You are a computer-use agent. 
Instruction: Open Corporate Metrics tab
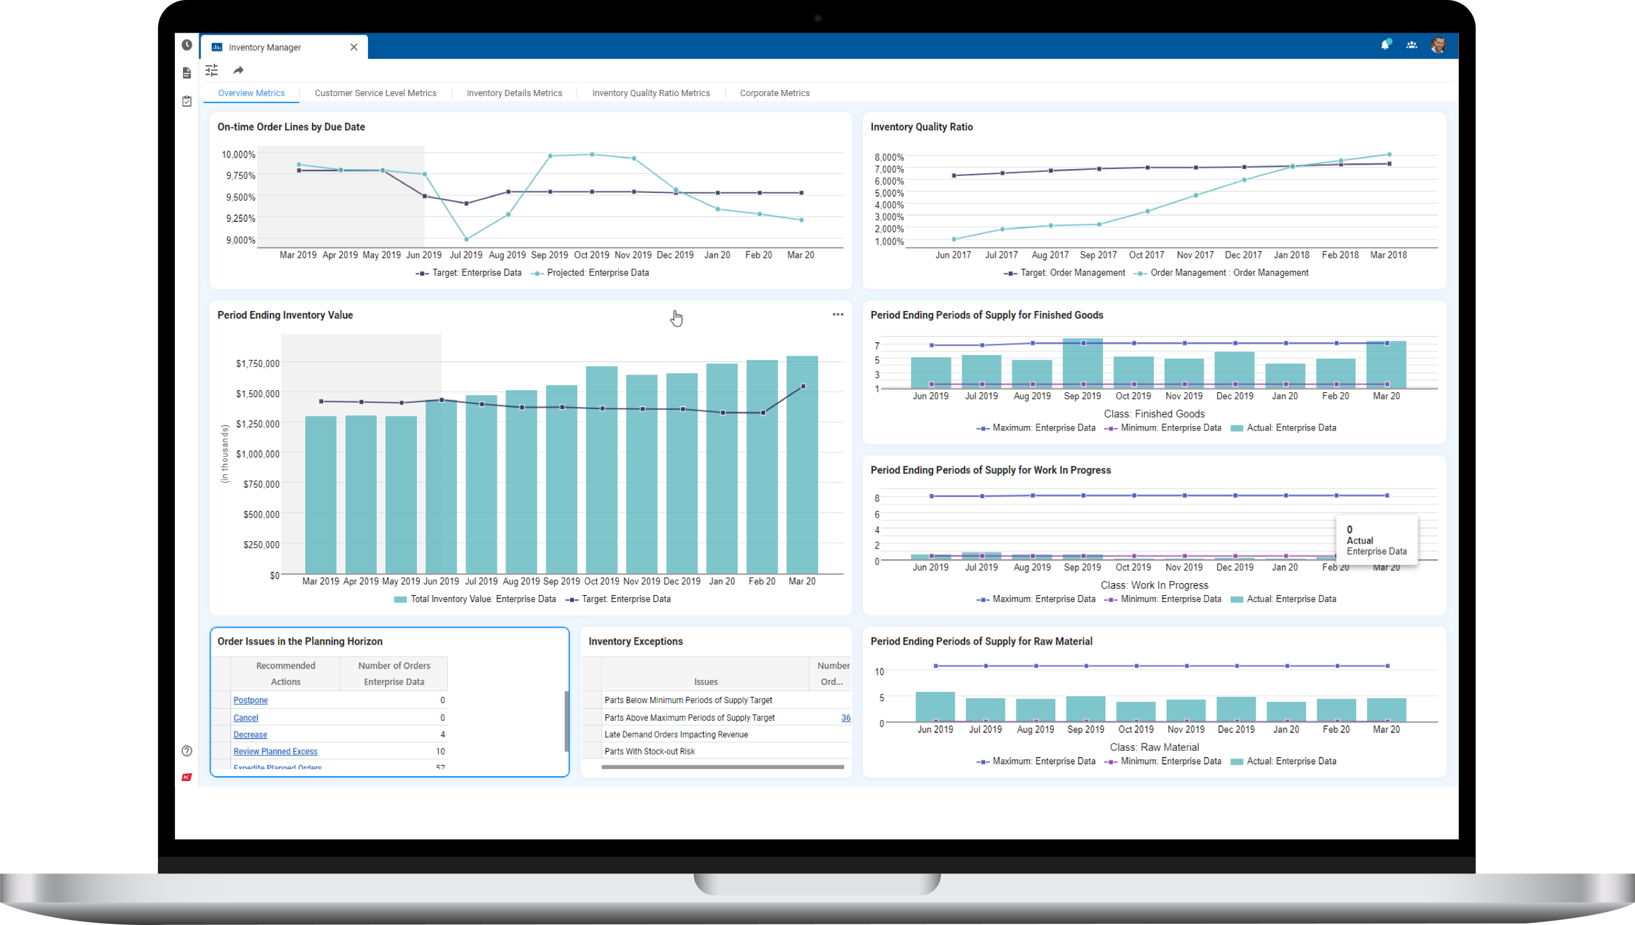[x=774, y=94]
